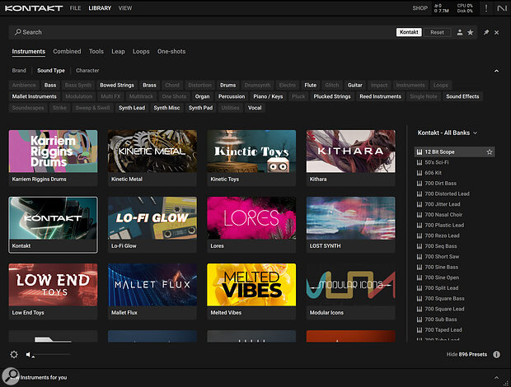This screenshot has height=387, width=511.
Task: Collapse the tag filter section chevron
Action: pos(496,71)
